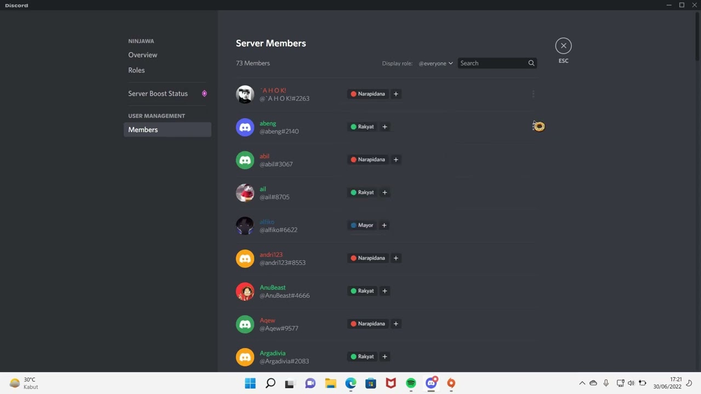Open Spotify from the taskbar
Image resolution: width=701 pixels, height=394 pixels.
411,384
